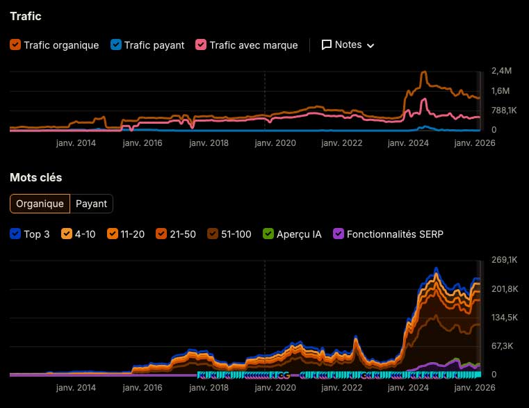The width and height of the screenshot is (529, 408).
Task: Select the Organique keywords tab
Action: (x=40, y=204)
